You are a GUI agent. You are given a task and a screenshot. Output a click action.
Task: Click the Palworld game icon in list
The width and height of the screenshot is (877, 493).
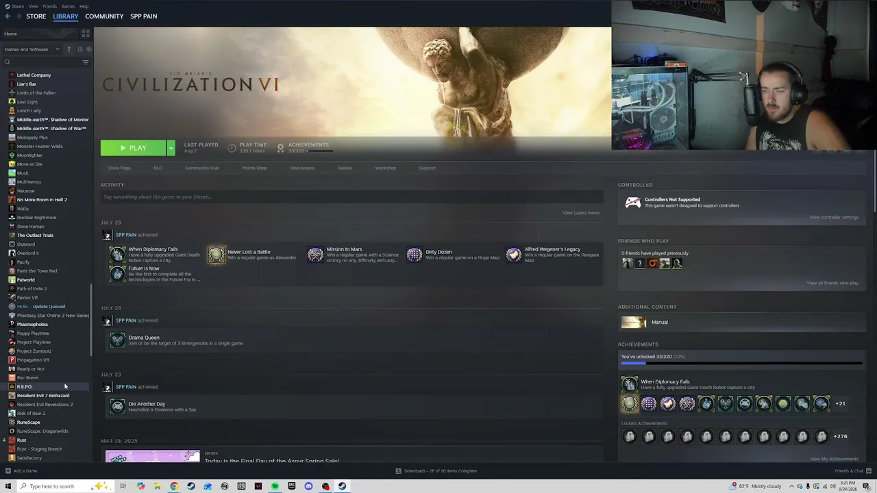pyautogui.click(x=12, y=279)
